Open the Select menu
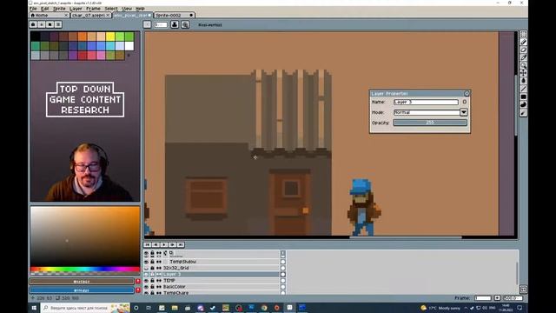Viewport: 556px width, 313px height. pyautogui.click(x=111, y=9)
